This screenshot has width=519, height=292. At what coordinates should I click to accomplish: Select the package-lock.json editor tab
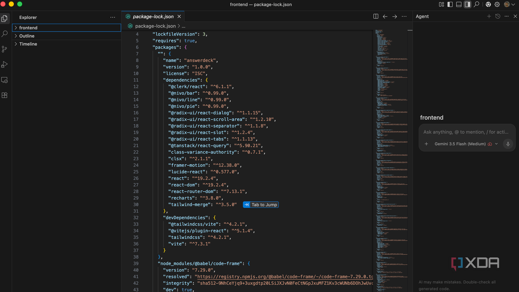(x=153, y=16)
